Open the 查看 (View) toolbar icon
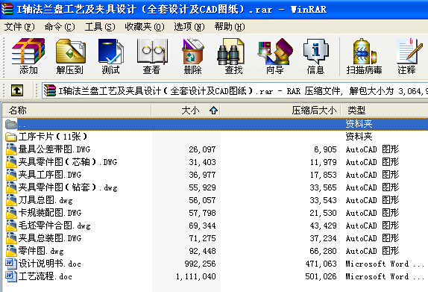 (x=152, y=51)
